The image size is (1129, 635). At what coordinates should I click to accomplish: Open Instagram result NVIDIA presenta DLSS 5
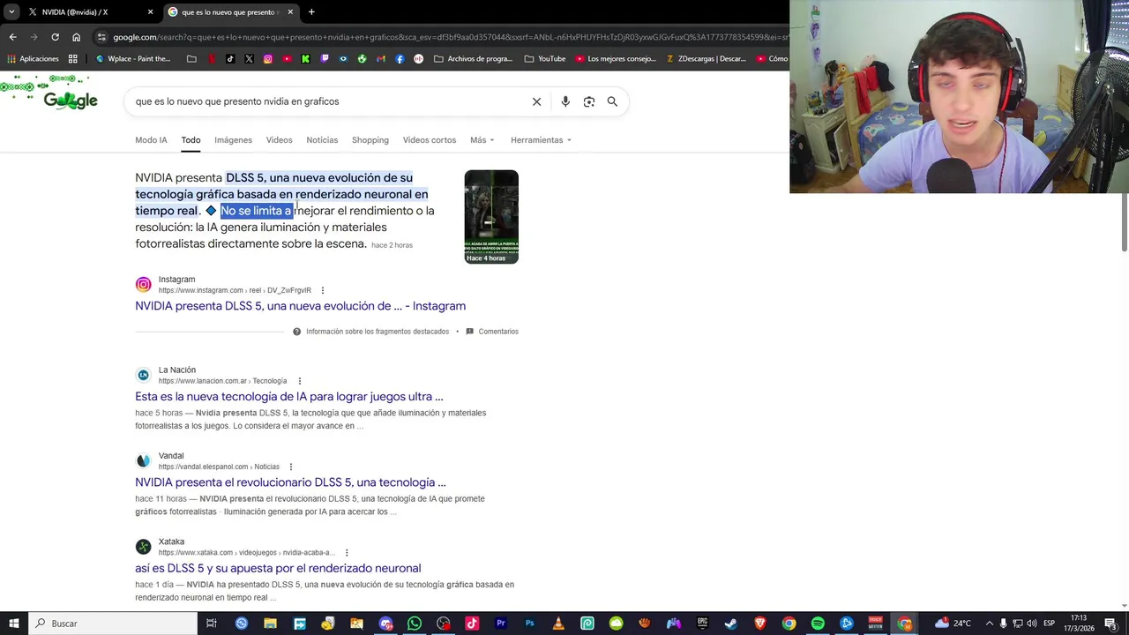point(300,306)
